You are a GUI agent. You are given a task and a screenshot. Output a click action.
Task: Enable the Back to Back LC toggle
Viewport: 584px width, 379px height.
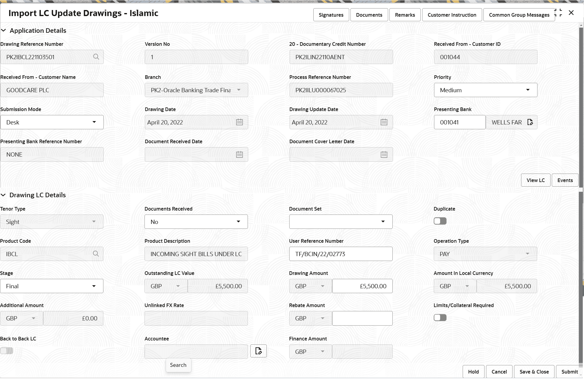pyautogui.click(x=7, y=351)
